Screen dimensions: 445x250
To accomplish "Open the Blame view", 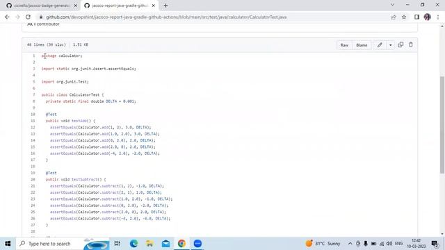I will (362, 45).
